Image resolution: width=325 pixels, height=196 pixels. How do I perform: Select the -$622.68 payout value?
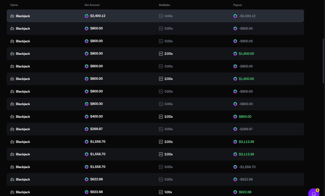[246, 179]
